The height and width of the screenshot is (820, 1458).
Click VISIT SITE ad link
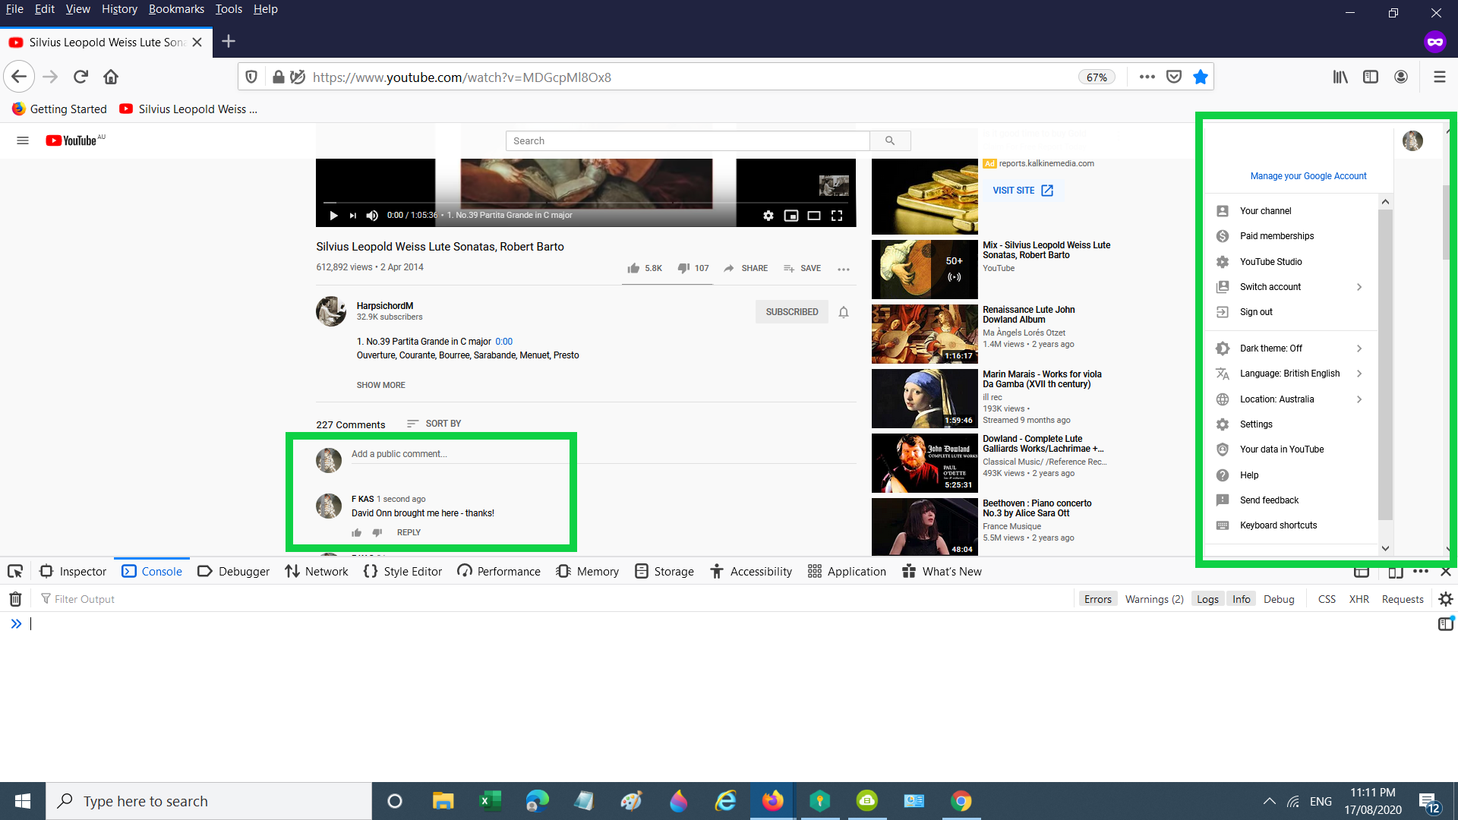(1023, 191)
